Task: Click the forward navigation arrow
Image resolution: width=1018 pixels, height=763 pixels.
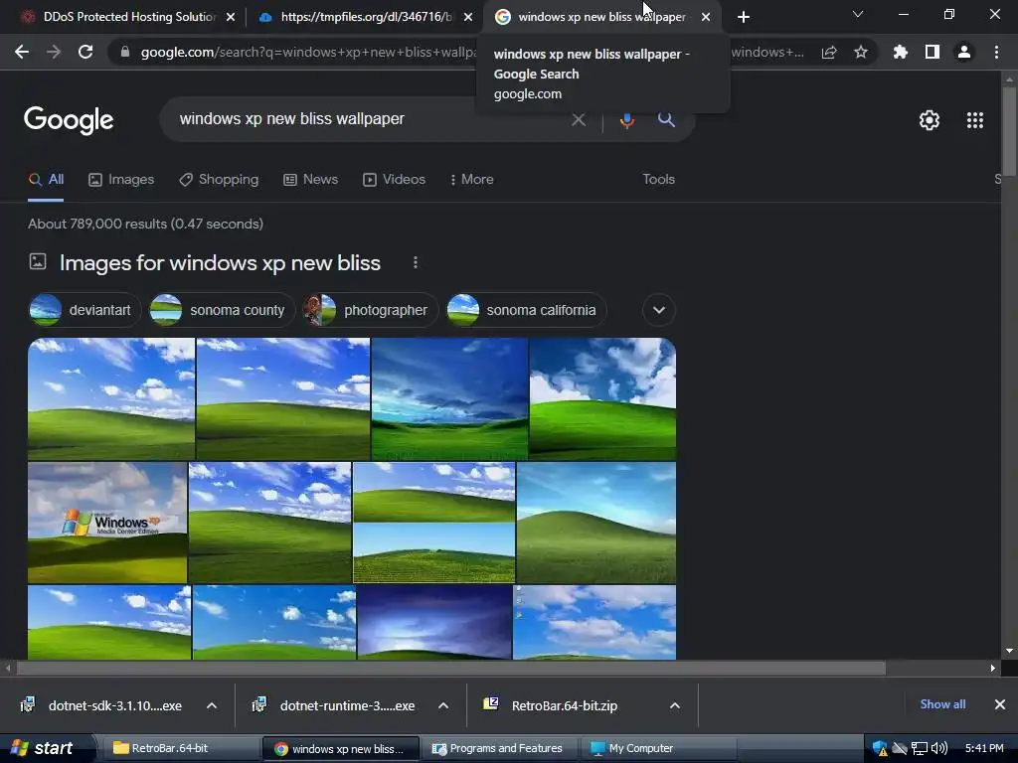Action: [54, 52]
